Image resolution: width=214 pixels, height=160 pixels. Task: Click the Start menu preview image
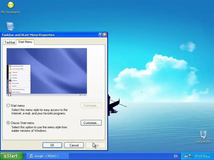(47, 72)
